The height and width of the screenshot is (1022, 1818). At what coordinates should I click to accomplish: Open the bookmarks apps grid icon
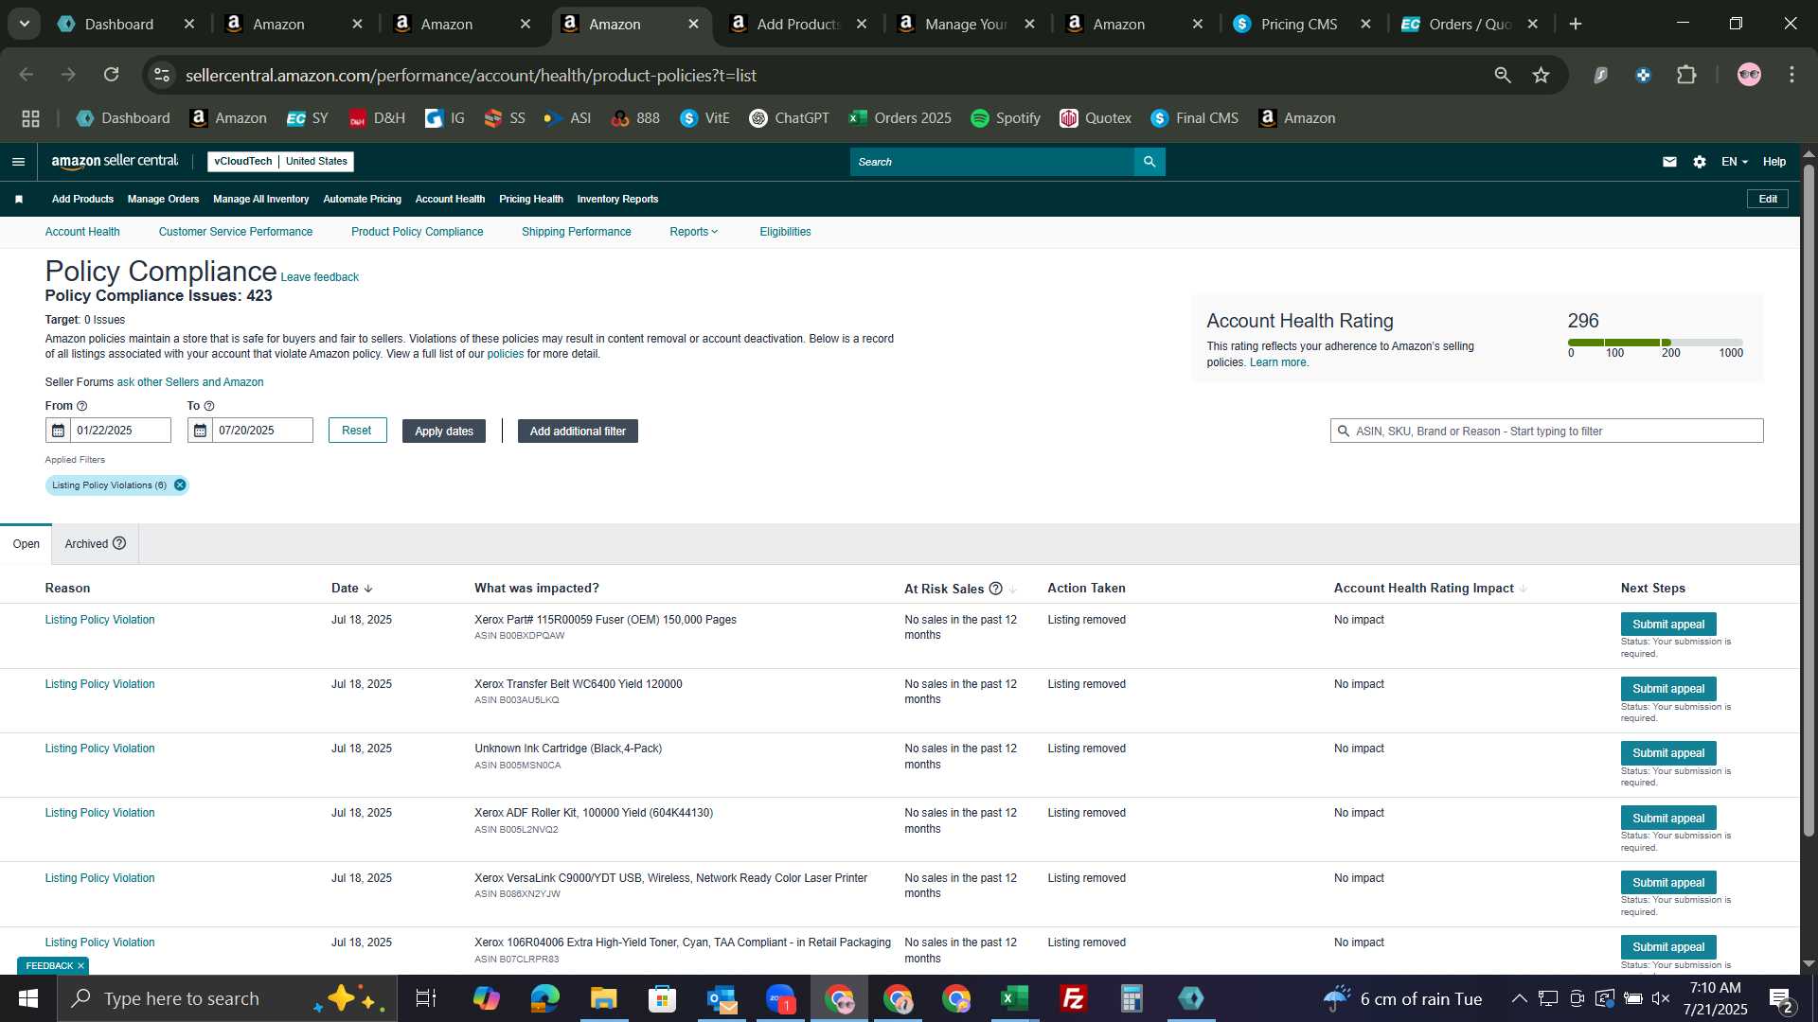click(x=30, y=118)
